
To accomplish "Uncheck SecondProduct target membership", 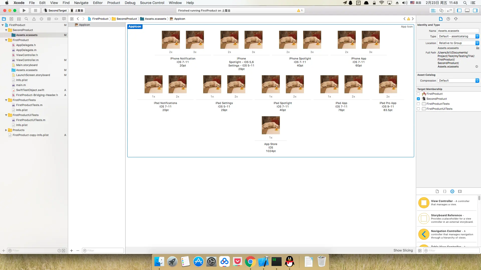I will [x=418, y=99].
